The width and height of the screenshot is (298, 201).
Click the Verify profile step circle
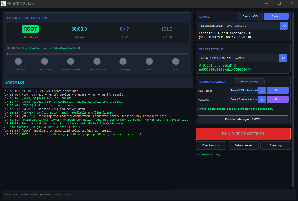45,61
